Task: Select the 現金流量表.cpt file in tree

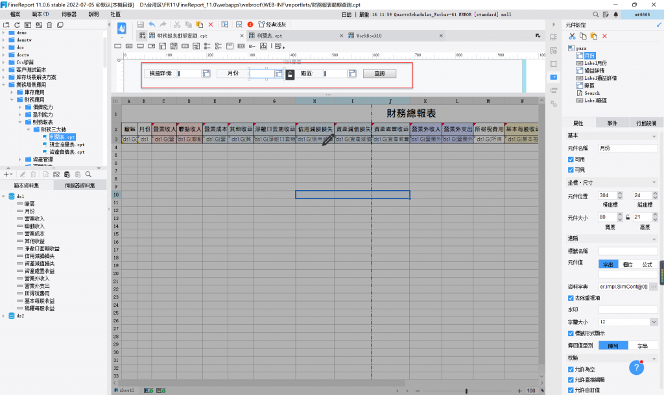Action: point(67,145)
